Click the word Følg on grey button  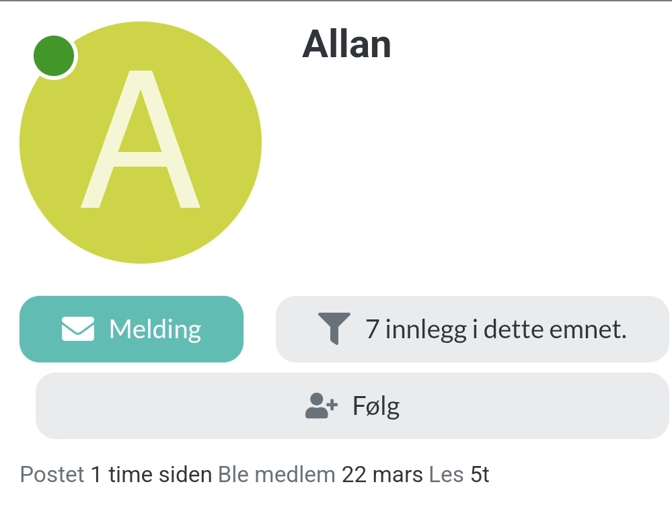[376, 406]
